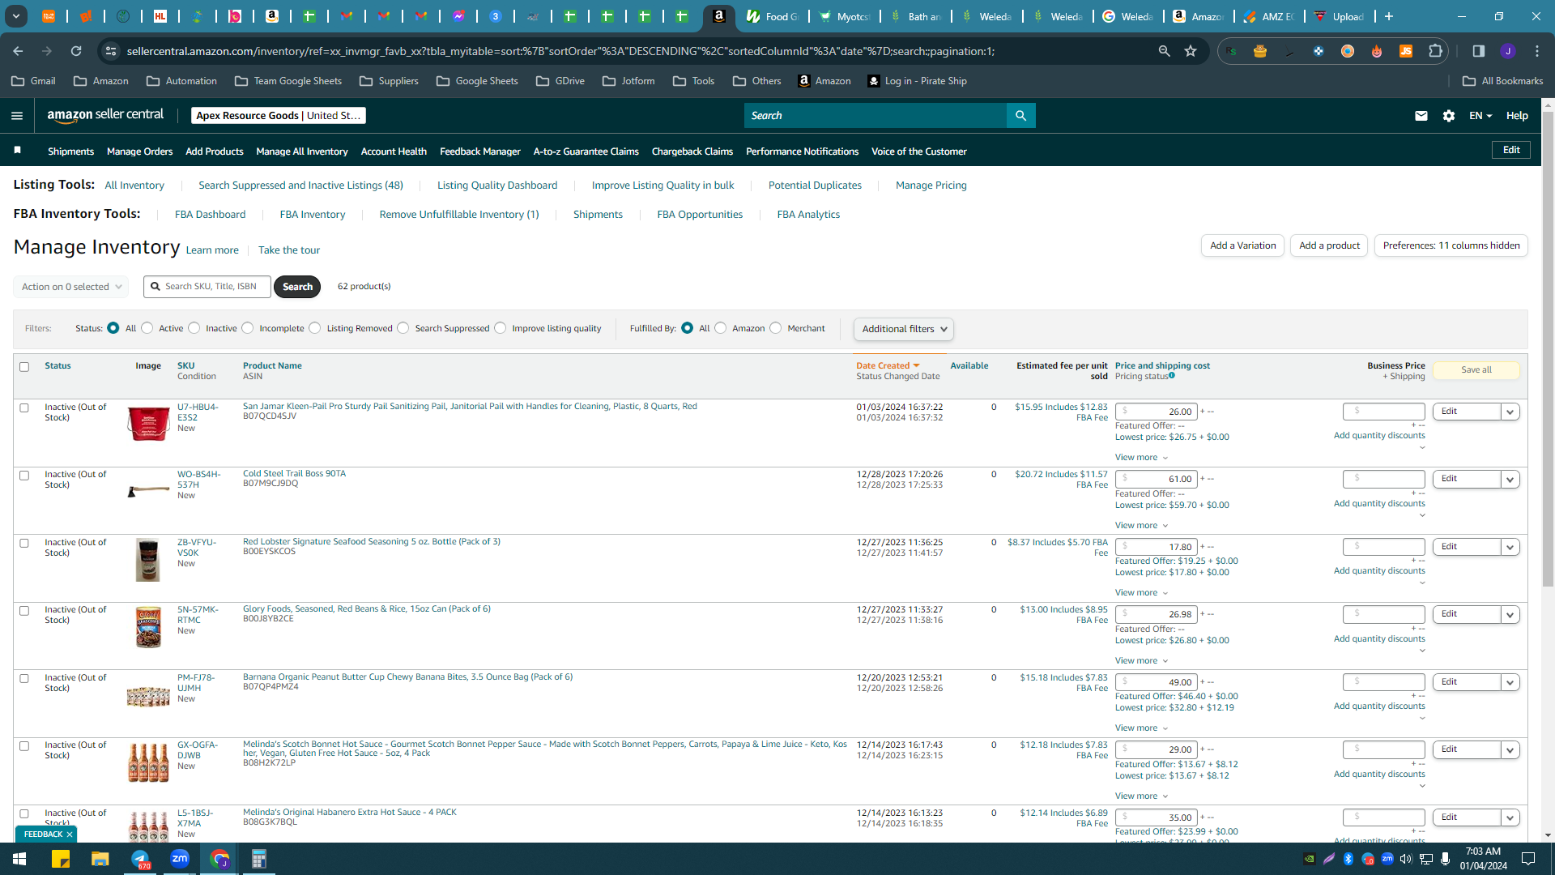Click the page vertical scrollbar

coord(1548,348)
